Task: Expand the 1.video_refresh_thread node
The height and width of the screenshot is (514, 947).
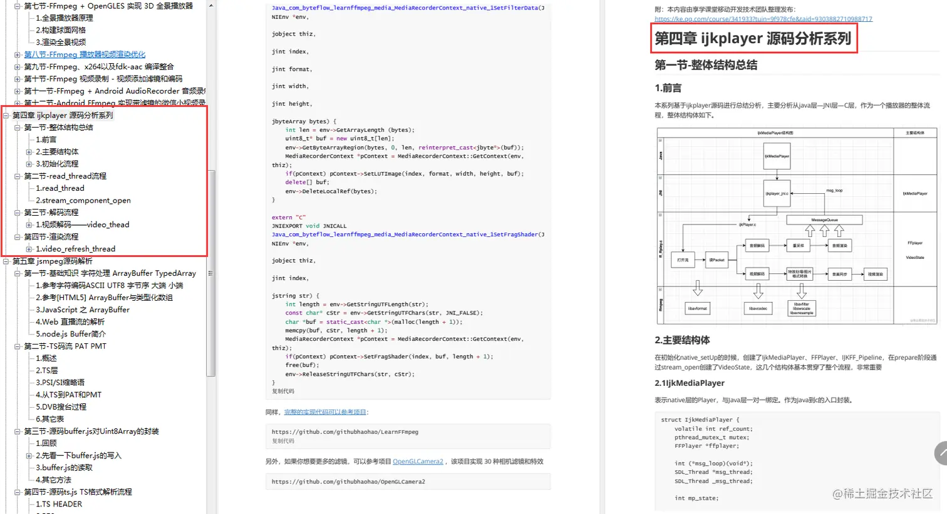Action: [x=29, y=249]
